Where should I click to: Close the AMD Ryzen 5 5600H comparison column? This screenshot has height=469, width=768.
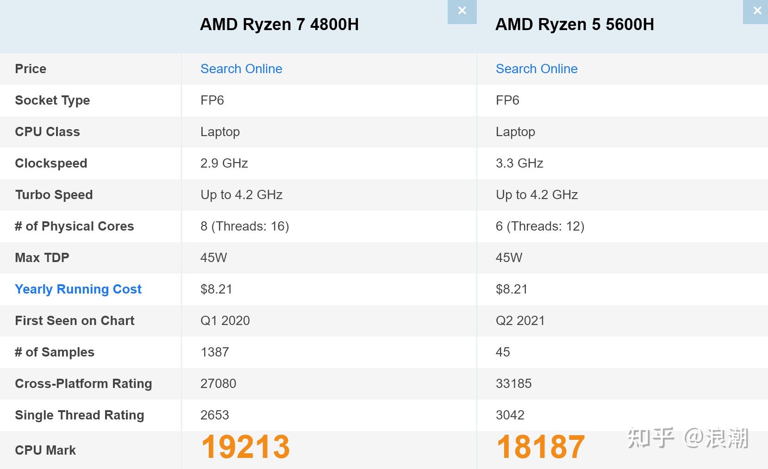coord(757,10)
